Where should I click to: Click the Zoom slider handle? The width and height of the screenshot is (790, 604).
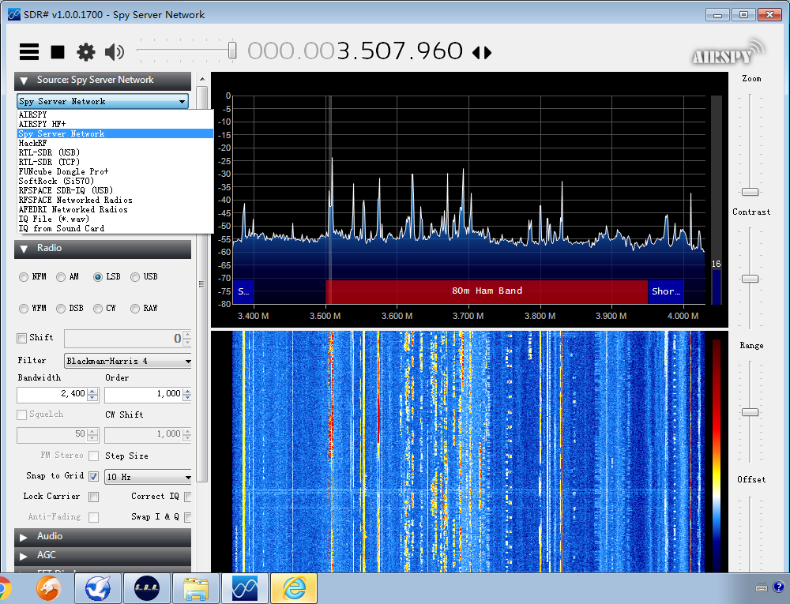750,192
